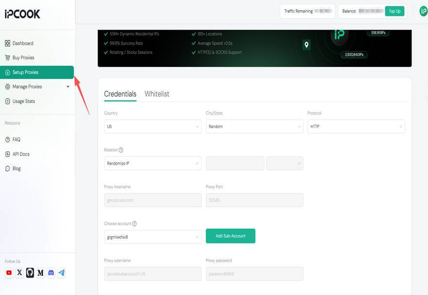Click the Add Sub-Account button
Image resolution: width=428 pixels, height=295 pixels.
click(230, 236)
